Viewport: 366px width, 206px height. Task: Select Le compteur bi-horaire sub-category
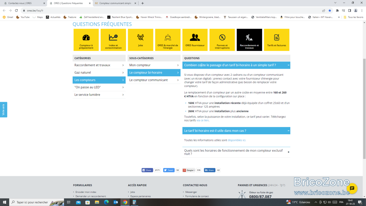click(x=154, y=72)
